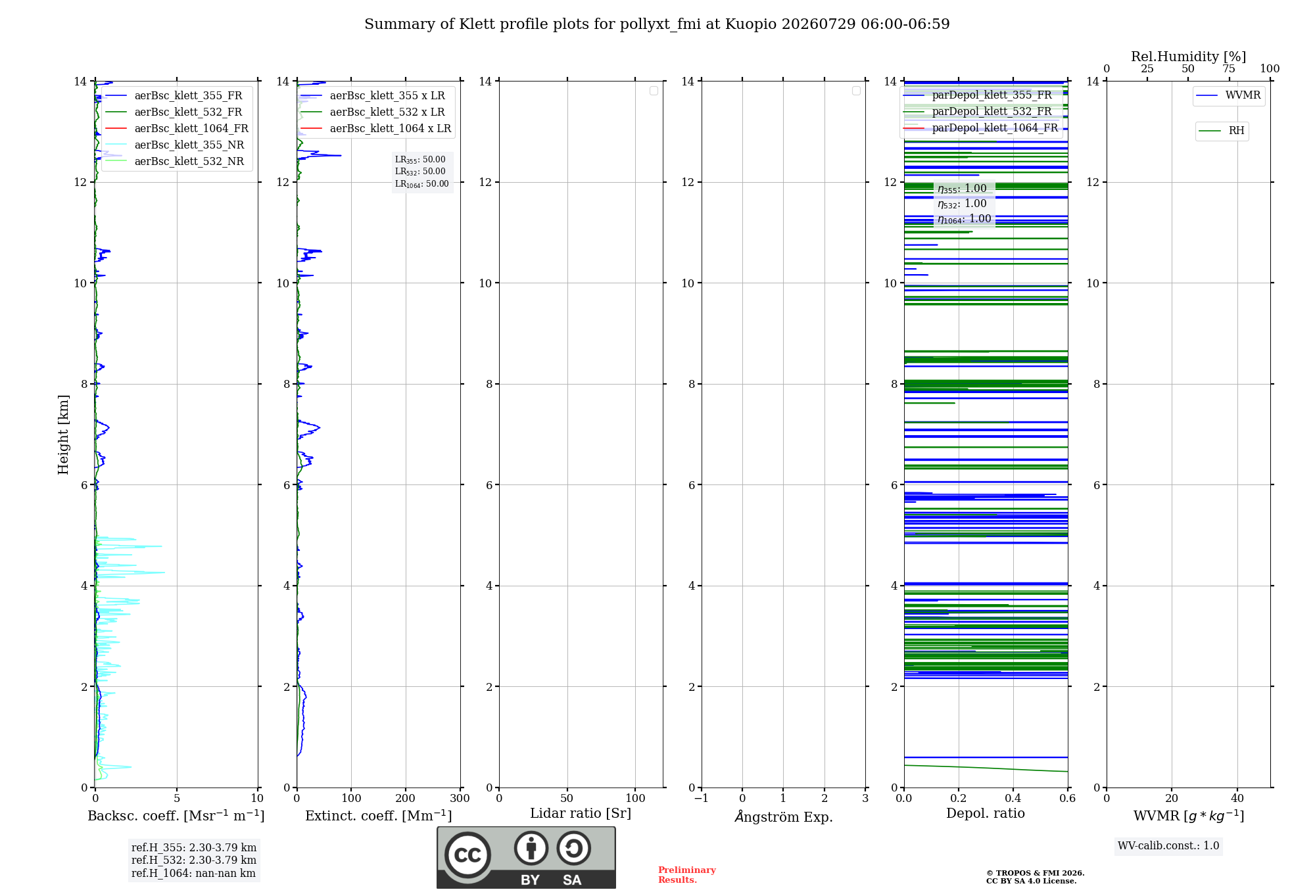Click the Preliminary Results red text
The height and width of the screenshot is (894, 1315).
coord(687,875)
